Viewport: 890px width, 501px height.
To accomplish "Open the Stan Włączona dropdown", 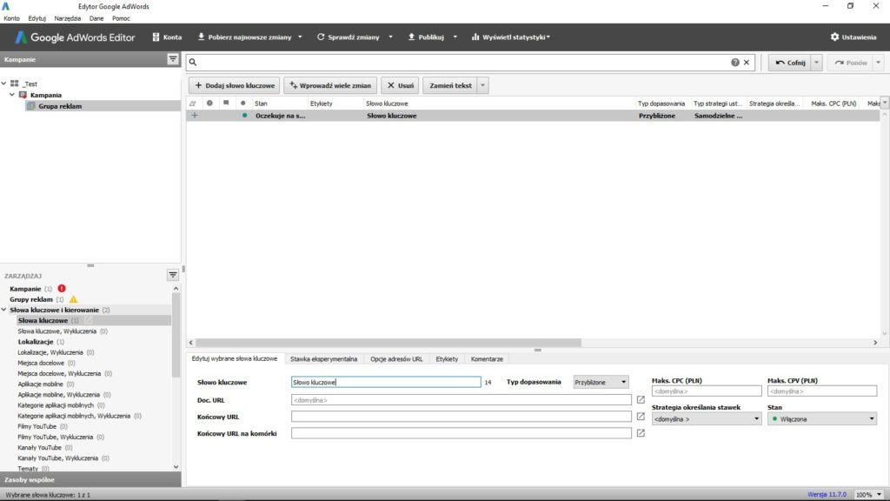I will tap(822, 419).
